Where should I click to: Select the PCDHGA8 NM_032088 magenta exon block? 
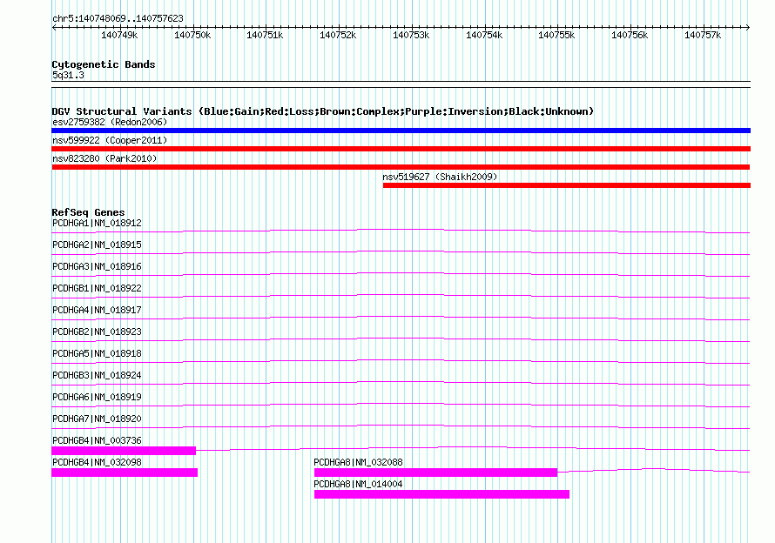(436, 473)
